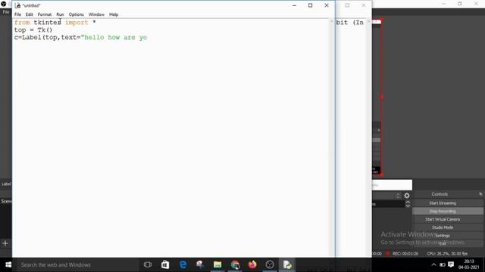
Task: Open the Help menu in IDLE
Action: point(114,14)
